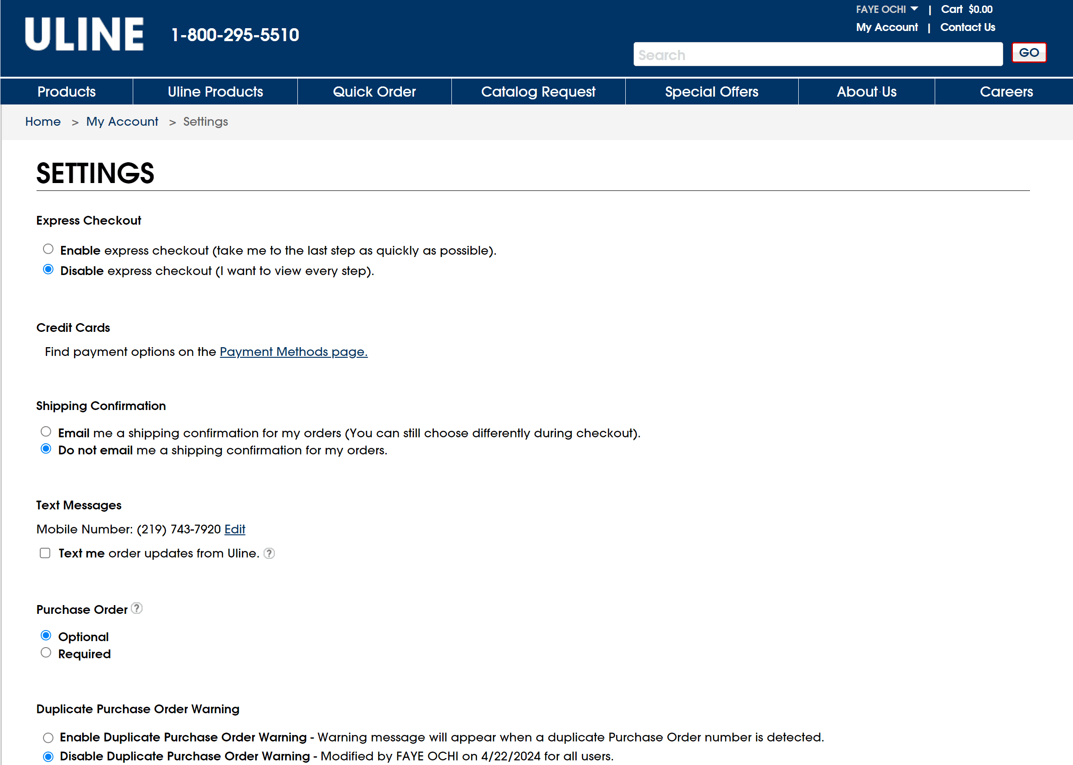Select Disable Duplicate Purchase Order Warning radio
Viewport: 1073px width, 765px height.
click(48, 757)
